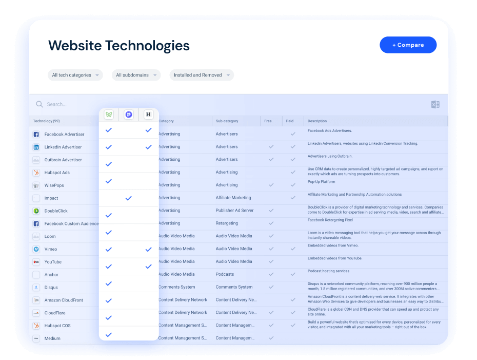This screenshot has width=477, height=360.
Task: Click the Retargeting sub-category cell
Action: tap(227, 223)
